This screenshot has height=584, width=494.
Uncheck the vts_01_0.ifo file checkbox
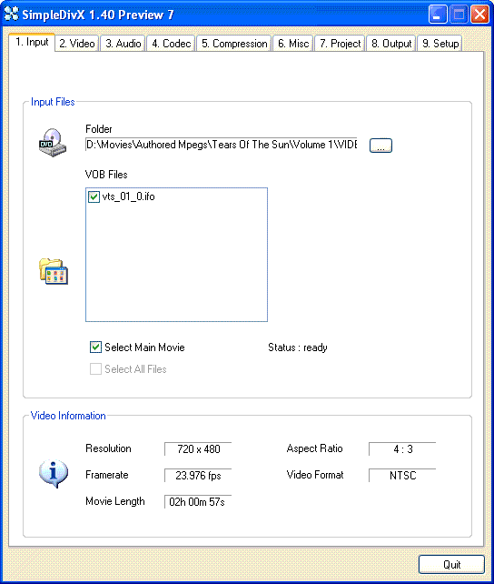[94, 196]
